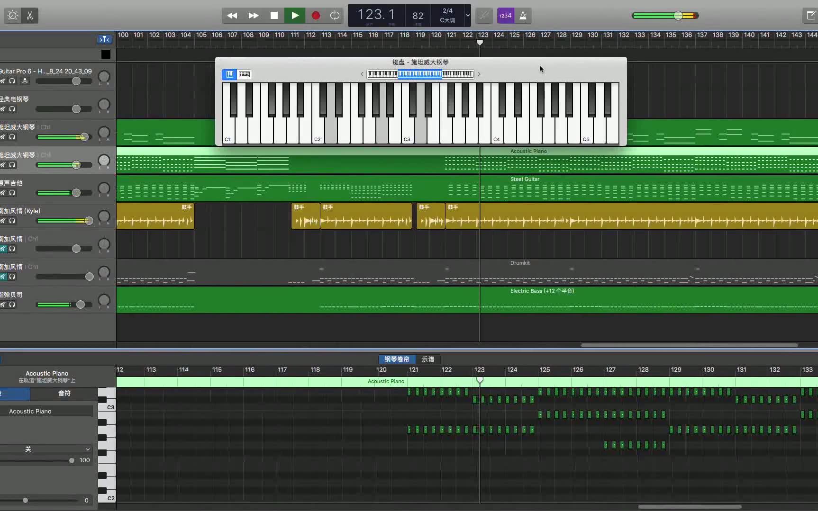
Task: Shift keyboard range right with chevron
Action: (479, 74)
